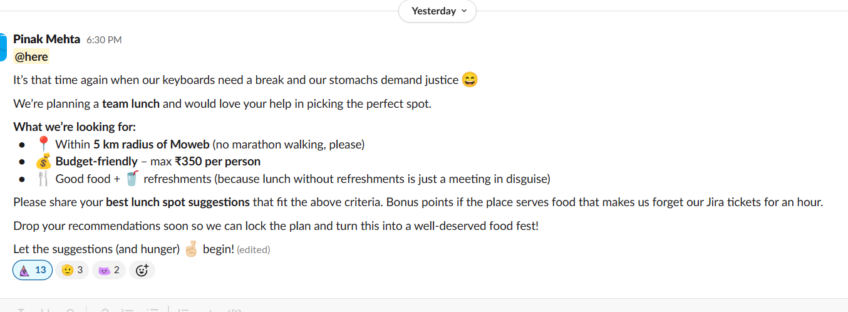The height and width of the screenshot is (312, 848).
Task: Click the @here mention tag
Action: [31, 57]
